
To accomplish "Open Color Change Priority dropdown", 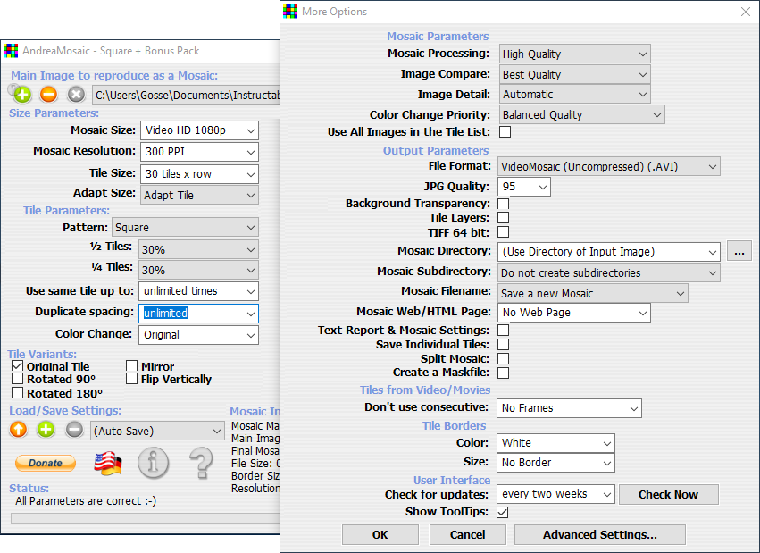I will [581, 115].
